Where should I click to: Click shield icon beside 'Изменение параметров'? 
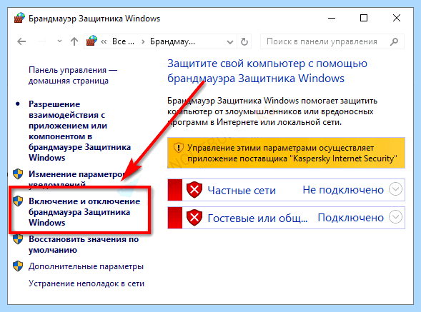pos(18,174)
